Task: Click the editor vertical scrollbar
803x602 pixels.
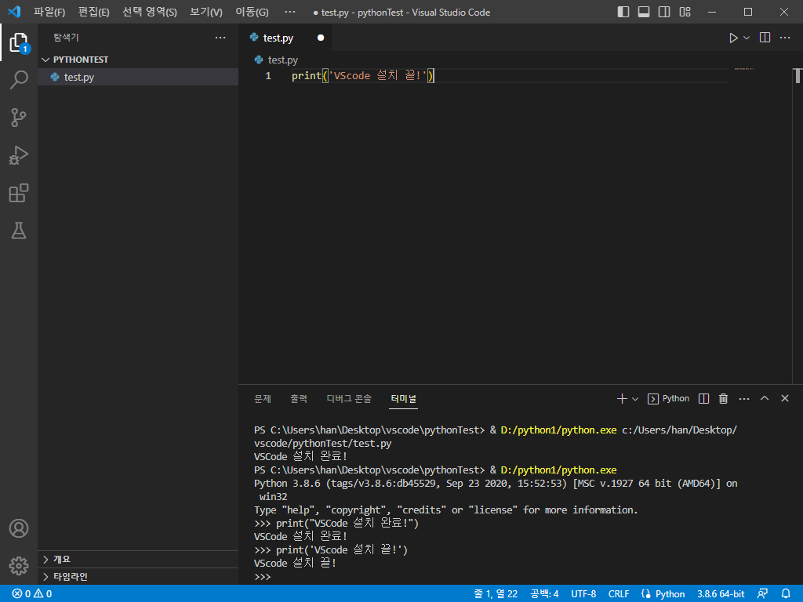Action: (x=798, y=76)
